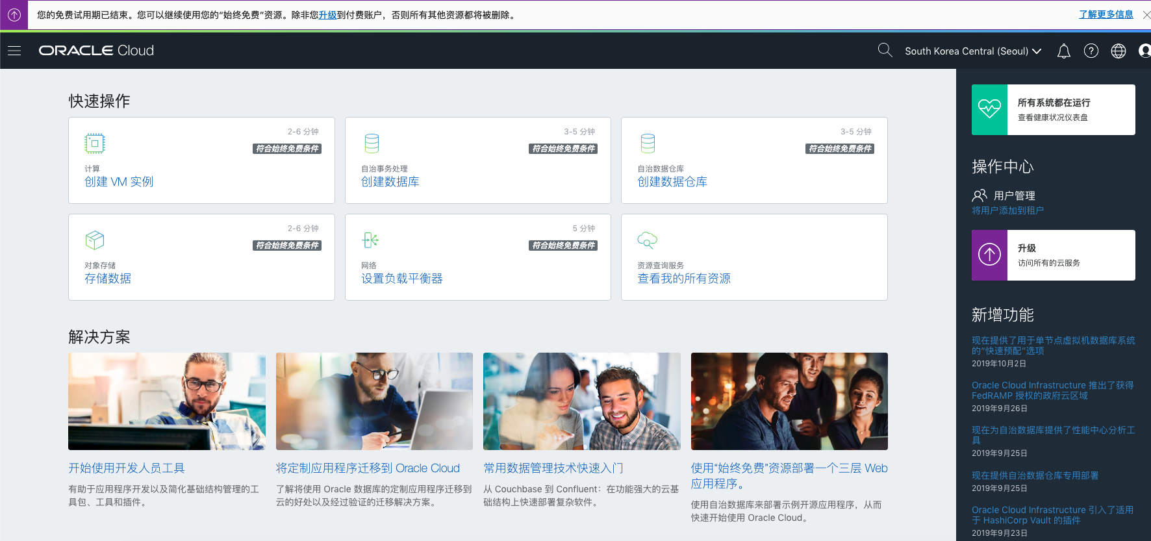
Task: Click the Oracle Cloud logo
Action: (x=96, y=51)
